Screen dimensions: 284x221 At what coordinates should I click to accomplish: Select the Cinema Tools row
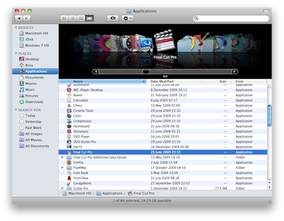pos(163,111)
